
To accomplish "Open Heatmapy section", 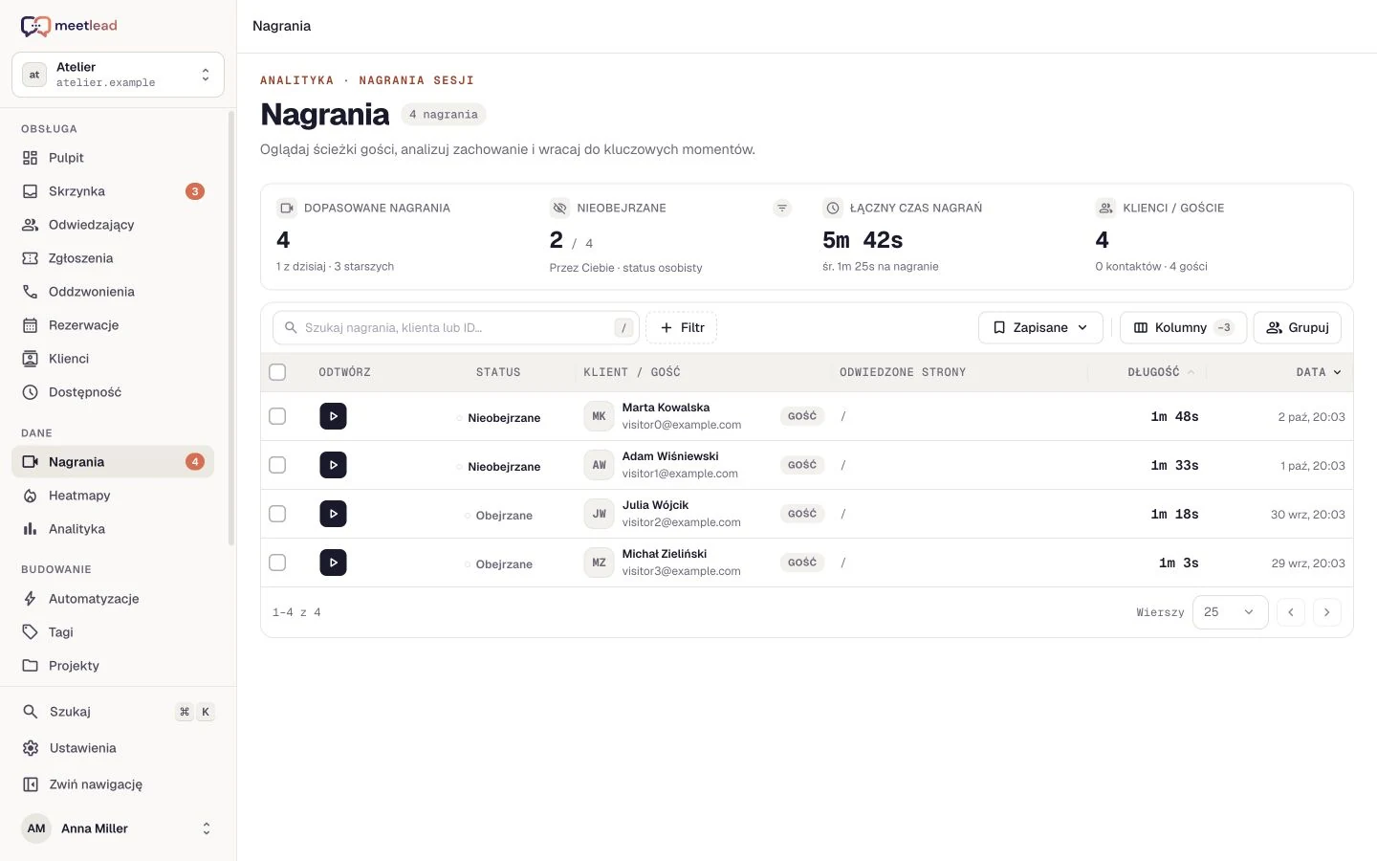I will (x=113, y=496).
